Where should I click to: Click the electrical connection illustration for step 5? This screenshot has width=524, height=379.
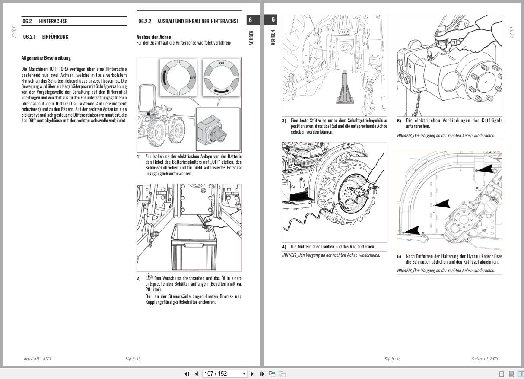point(450,65)
